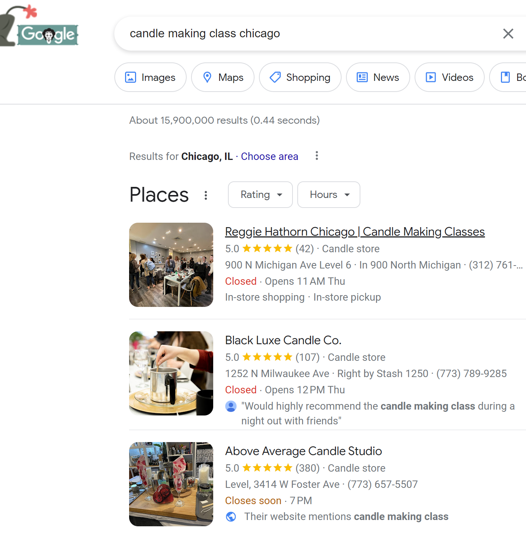The image size is (526, 537).
Task: Click the About 15,900,000 results text
Action: [x=224, y=120]
